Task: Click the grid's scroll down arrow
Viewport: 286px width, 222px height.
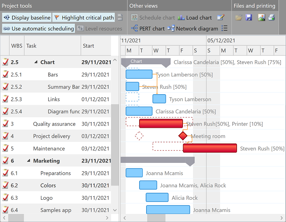Action: [x=115, y=210]
